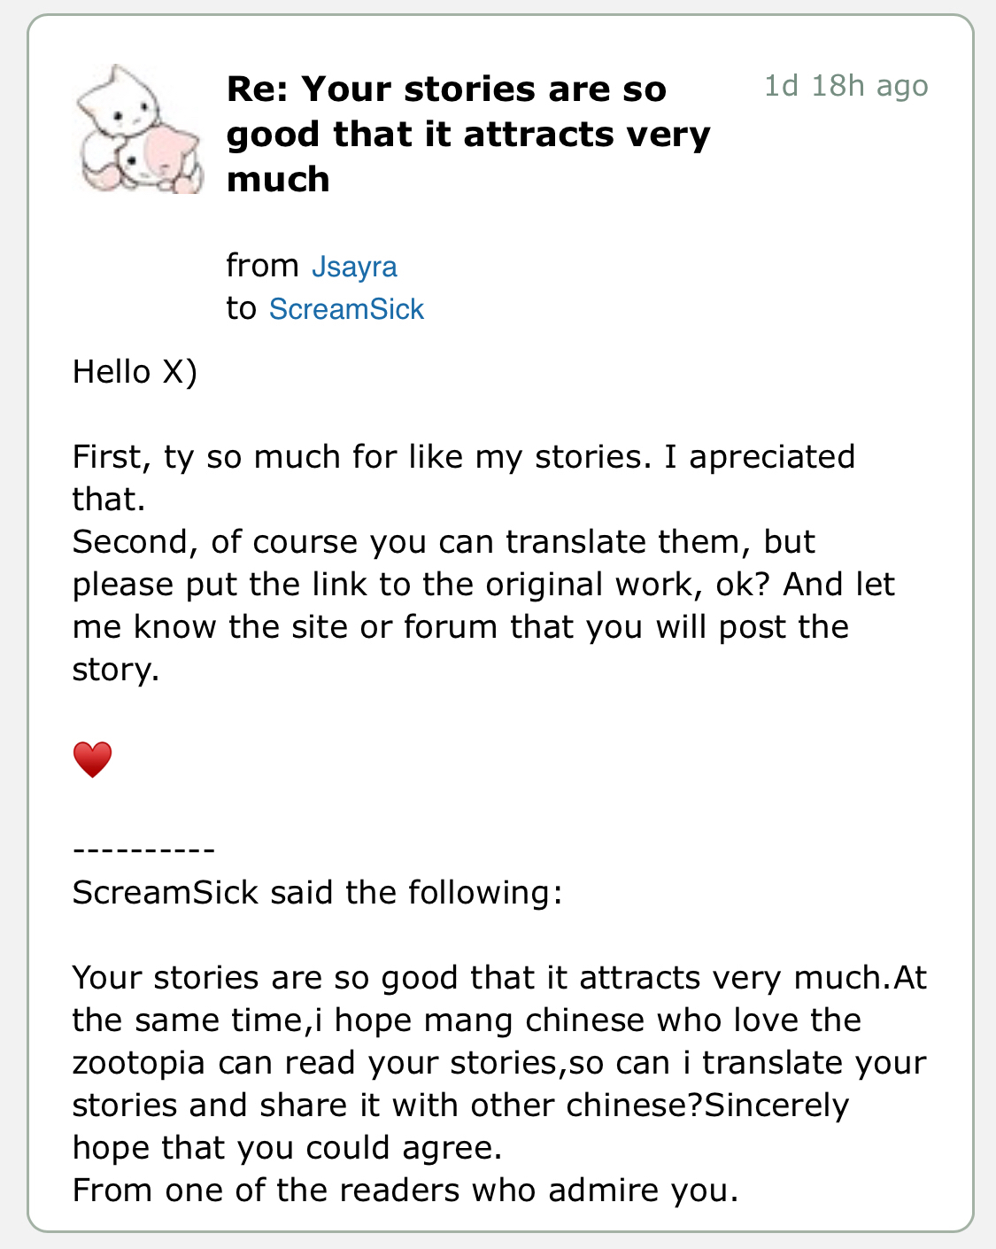Image resolution: width=996 pixels, height=1249 pixels.
Task: Click the quoted "Your stories are so good" line
Action: 498,978
